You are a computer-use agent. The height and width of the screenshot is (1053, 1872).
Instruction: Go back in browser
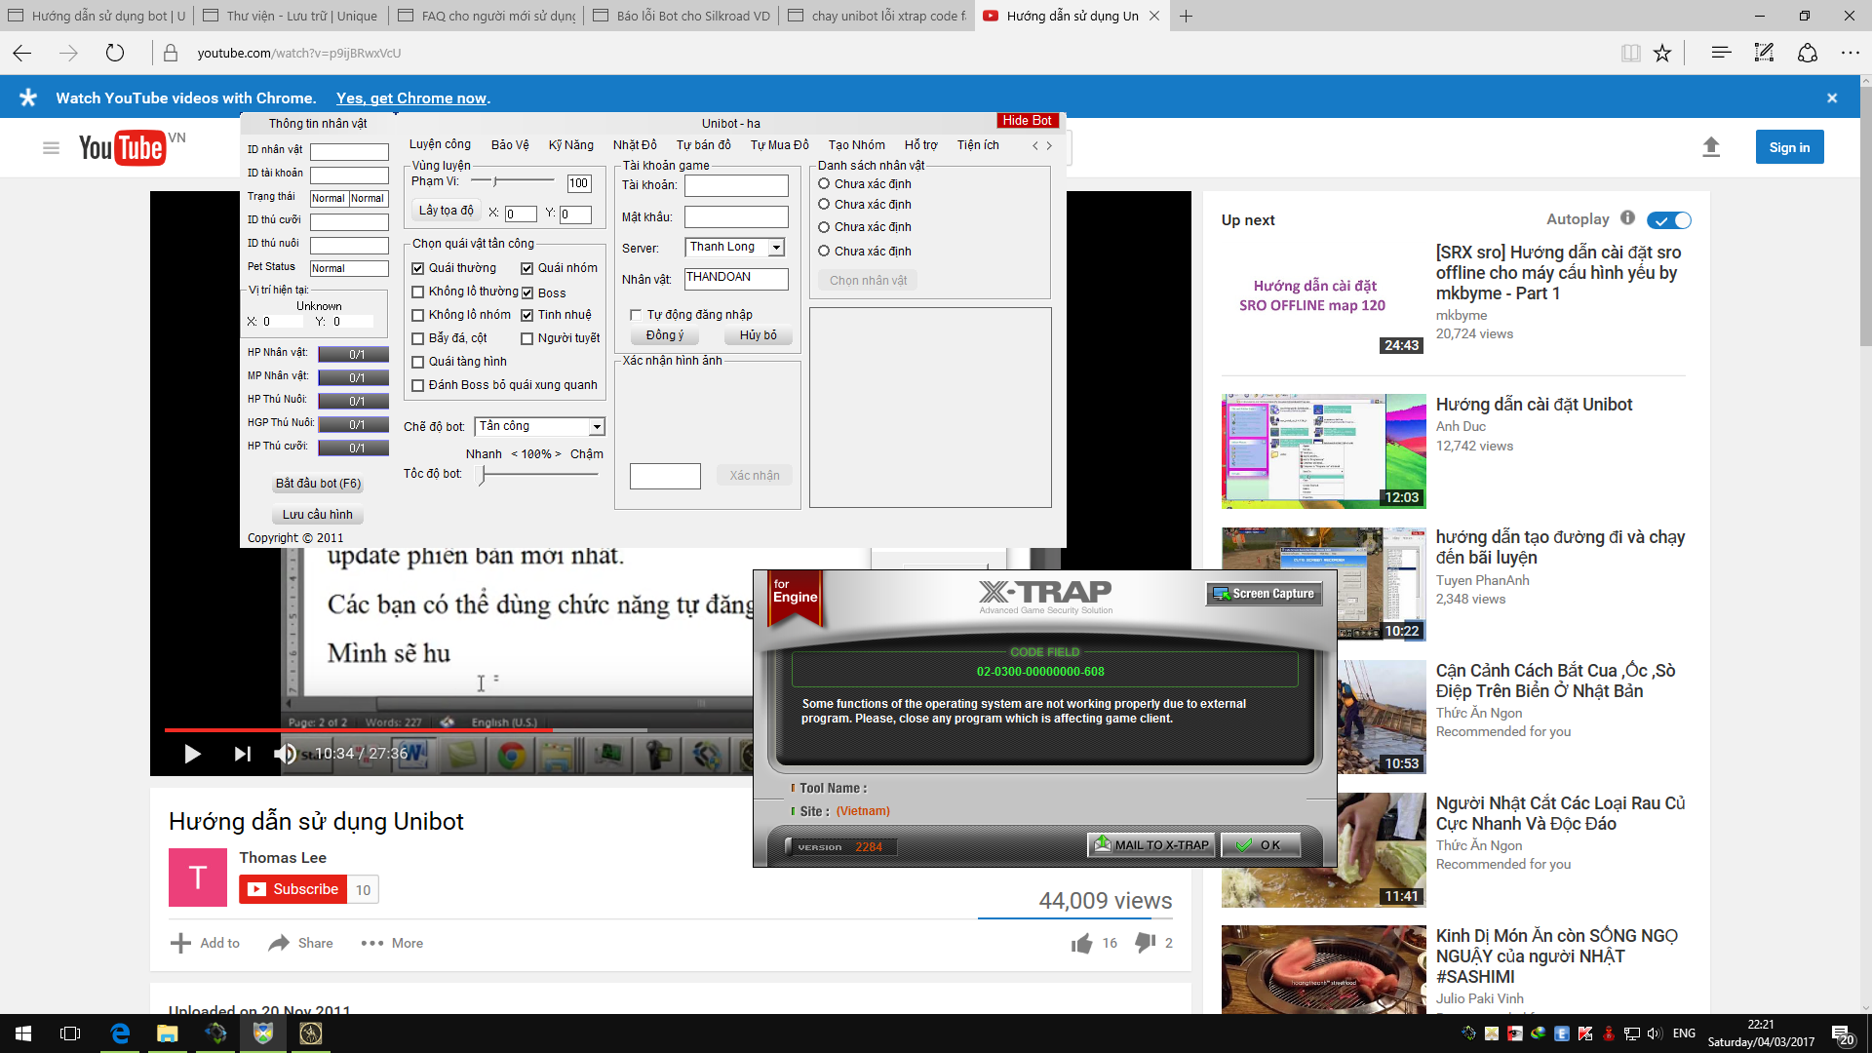pos(22,53)
